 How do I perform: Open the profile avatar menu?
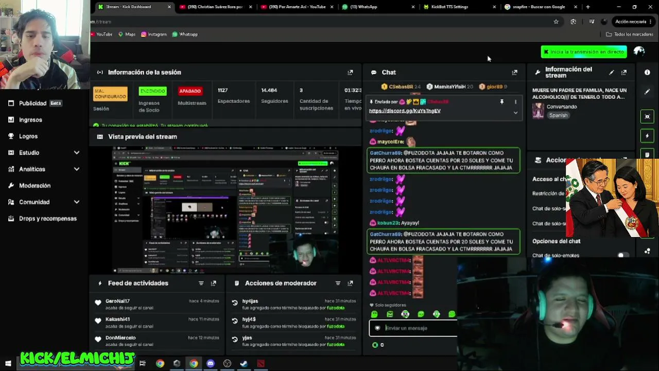point(639,51)
